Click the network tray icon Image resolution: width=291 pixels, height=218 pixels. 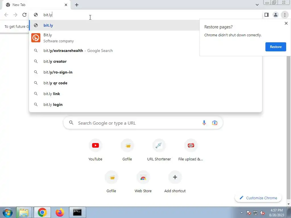pyautogui.click(x=255, y=213)
